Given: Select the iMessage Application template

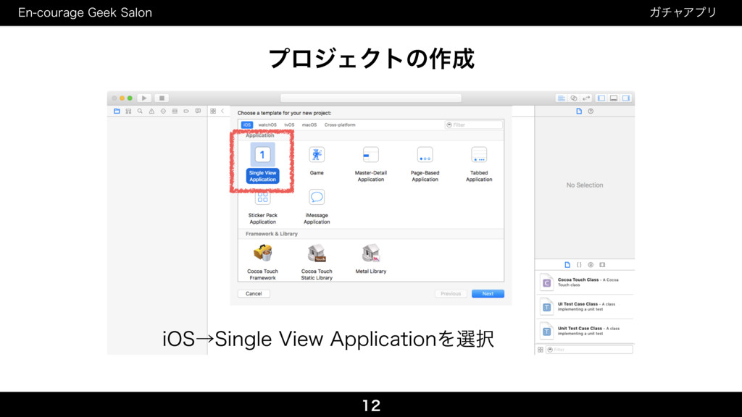Looking at the screenshot, I should click(x=317, y=206).
